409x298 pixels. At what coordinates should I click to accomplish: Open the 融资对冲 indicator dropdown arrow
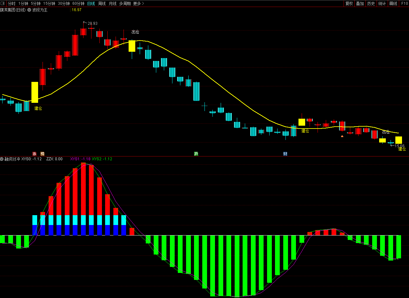point(2,159)
